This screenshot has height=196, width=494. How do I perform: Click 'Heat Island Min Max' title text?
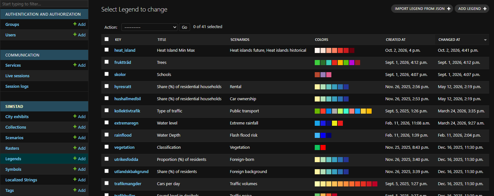coord(176,50)
